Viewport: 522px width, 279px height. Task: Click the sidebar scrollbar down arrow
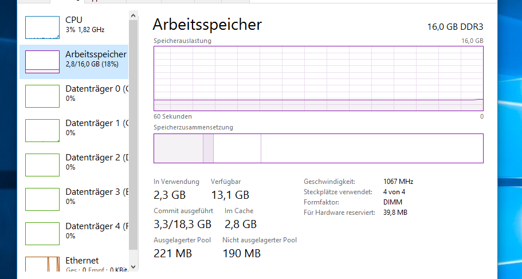point(134,266)
